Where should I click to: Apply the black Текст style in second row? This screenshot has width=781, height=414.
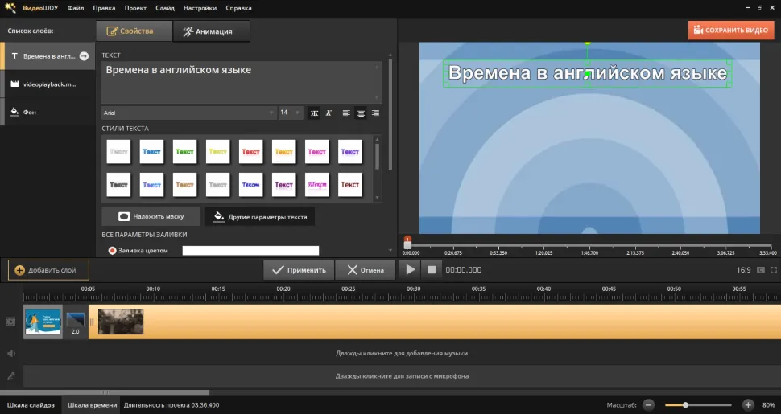click(118, 185)
